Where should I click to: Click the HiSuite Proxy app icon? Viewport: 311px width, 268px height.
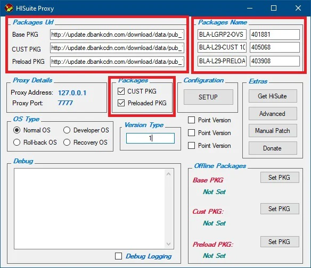click(x=9, y=8)
